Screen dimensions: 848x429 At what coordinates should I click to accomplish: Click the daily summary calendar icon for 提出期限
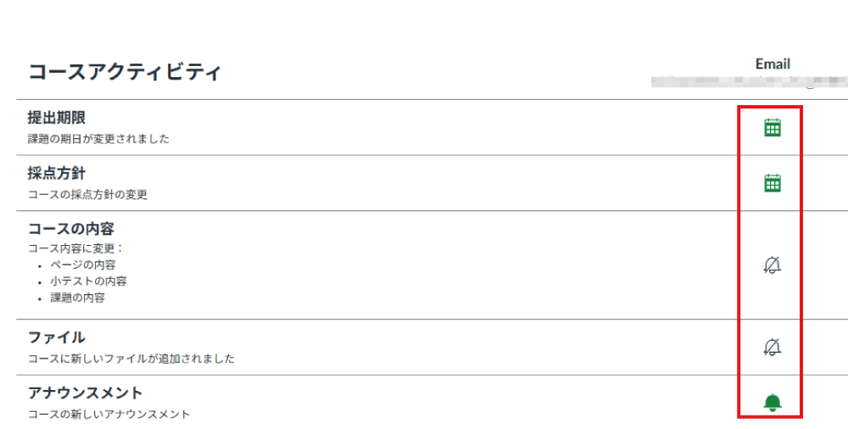click(x=772, y=128)
